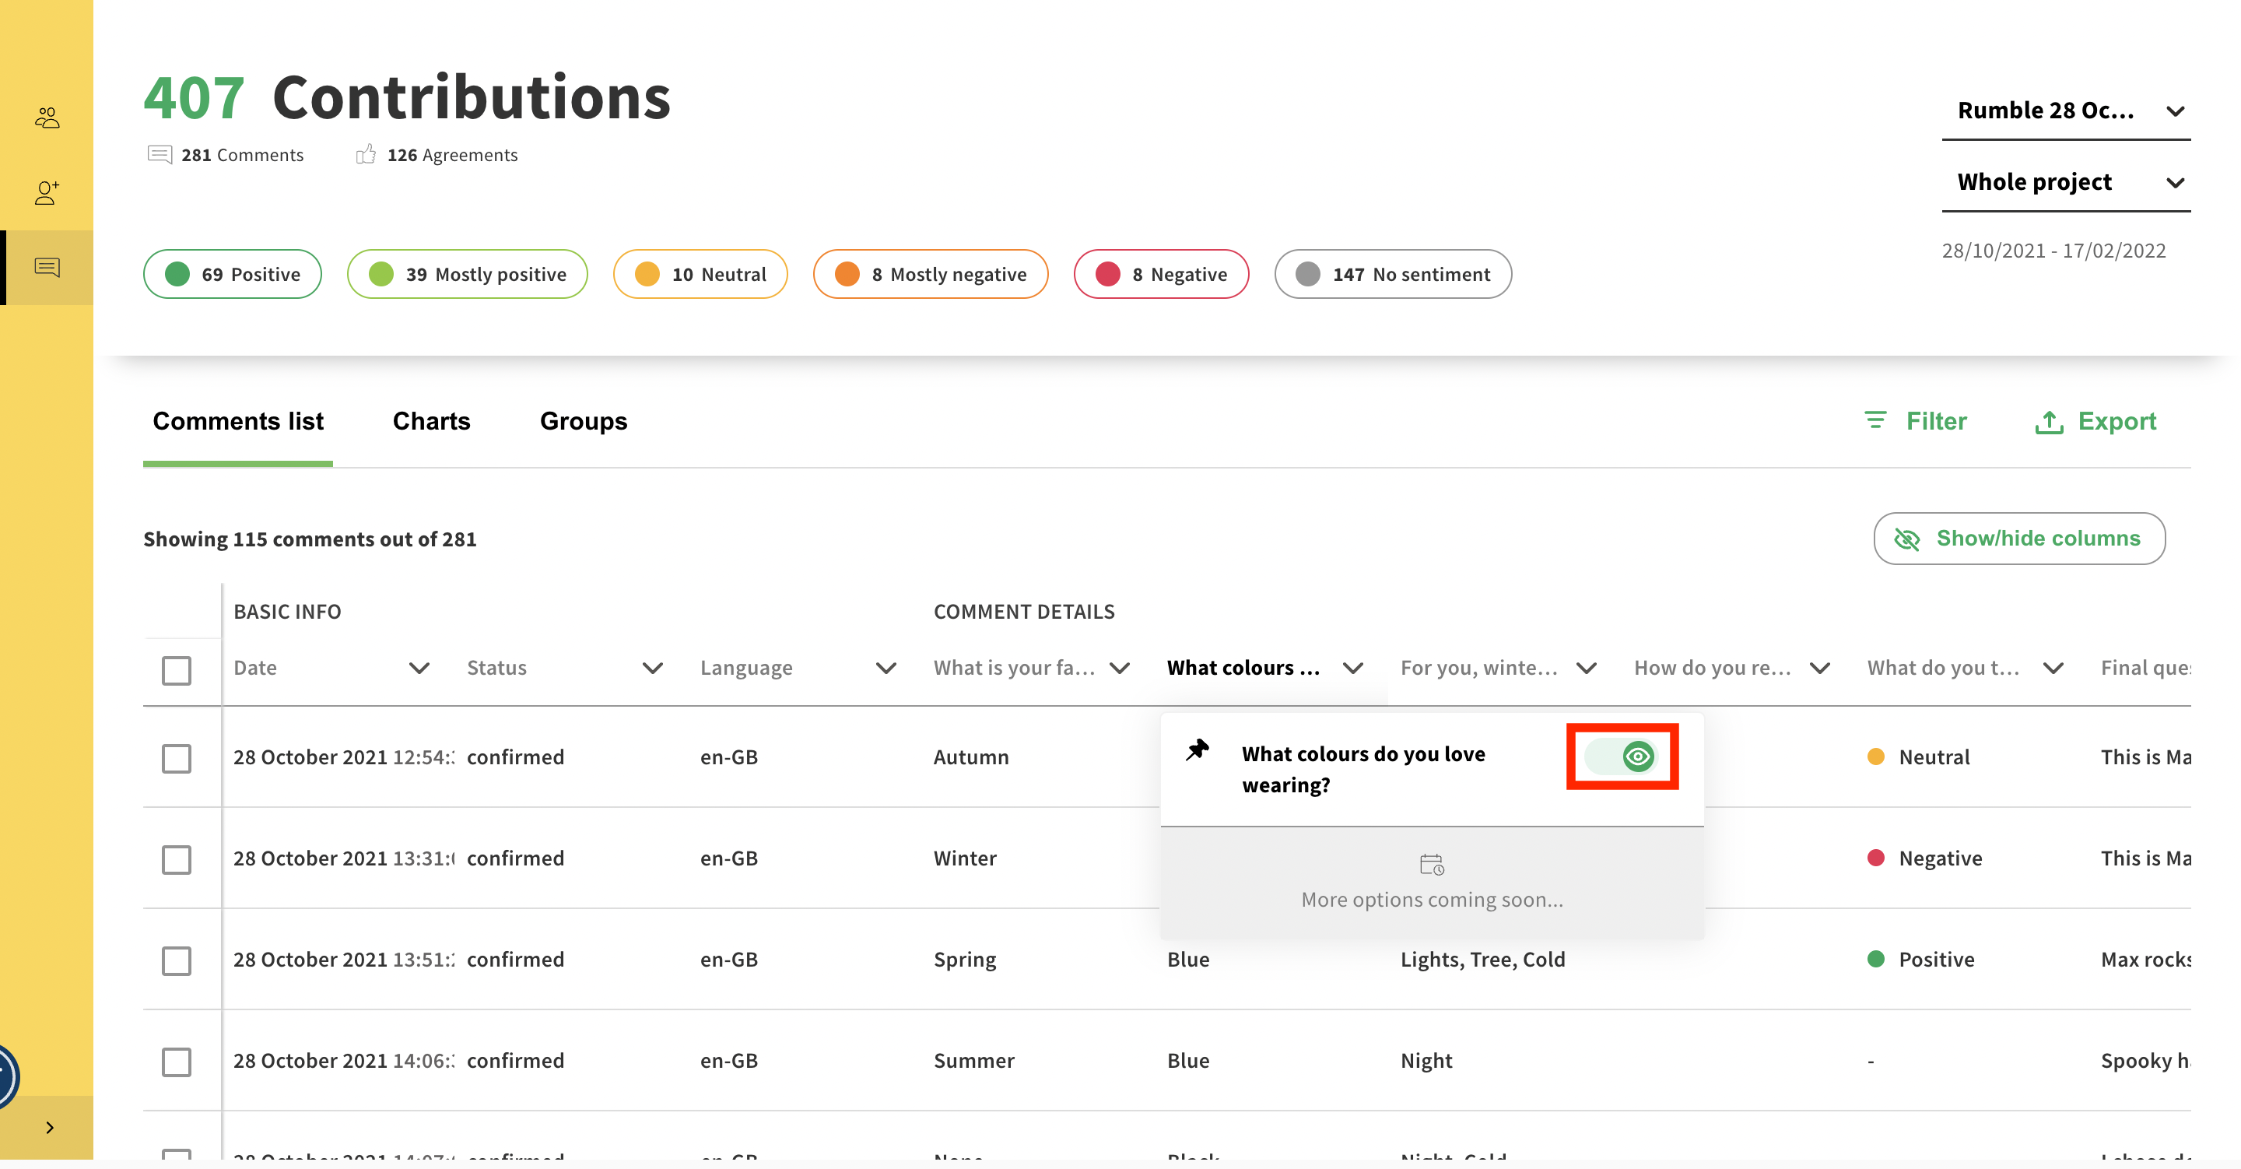Open the Groups tab
2241x1169 pixels.
click(583, 421)
